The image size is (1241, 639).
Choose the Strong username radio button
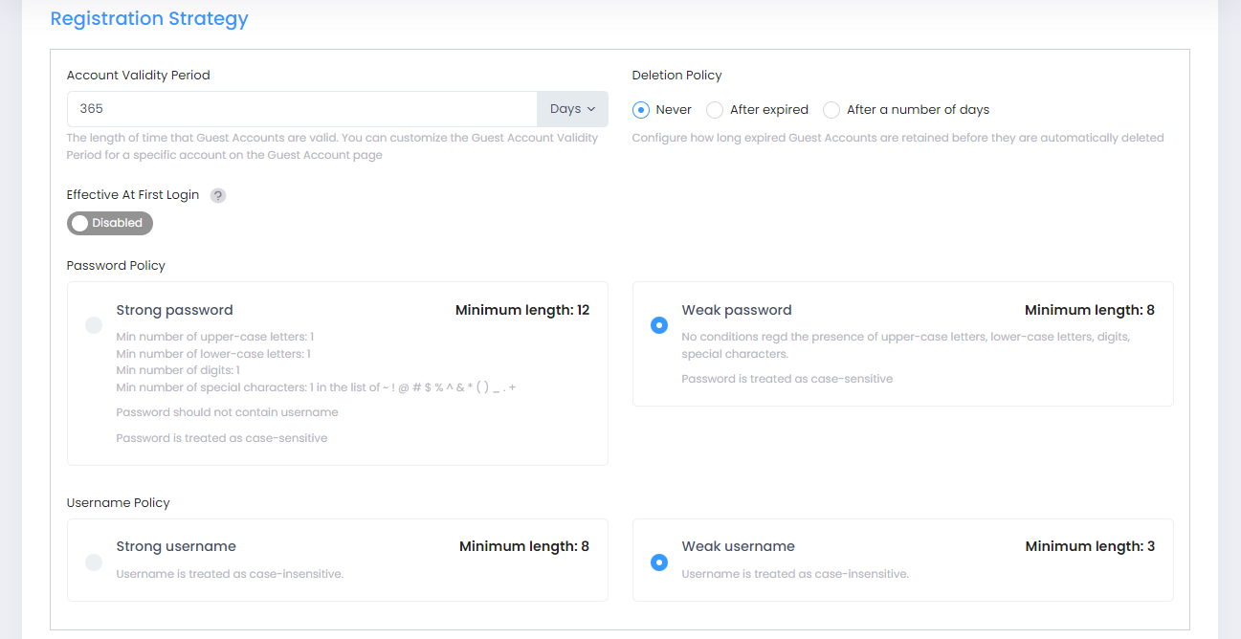coord(94,562)
